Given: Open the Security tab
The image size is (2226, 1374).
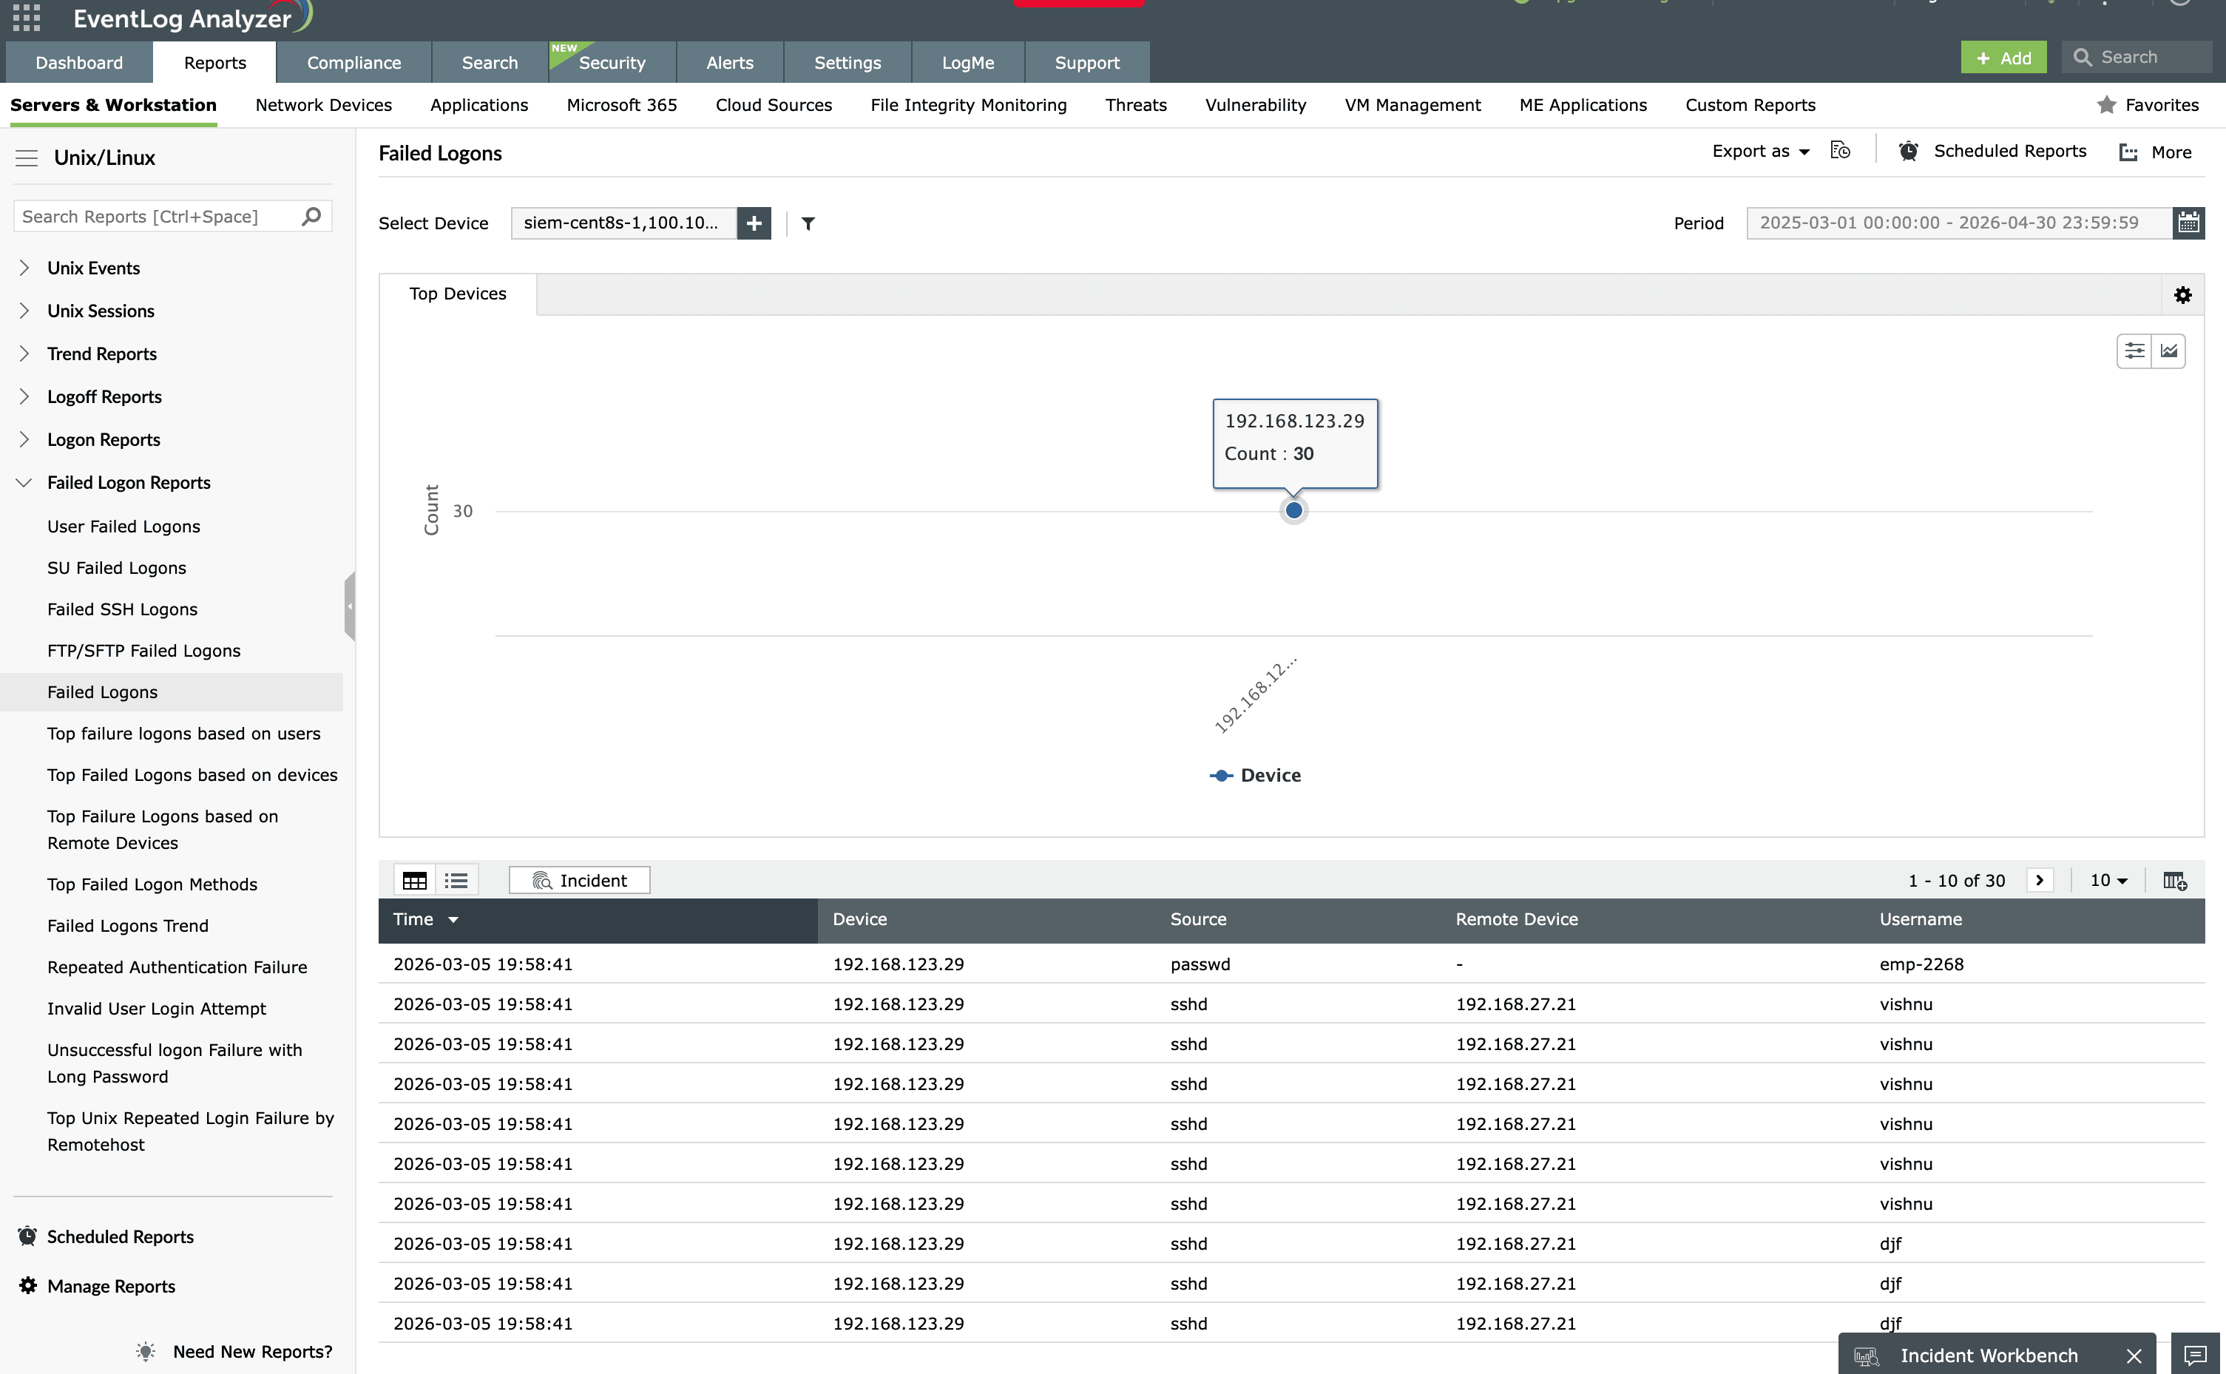Looking at the screenshot, I should tap(612, 63).
